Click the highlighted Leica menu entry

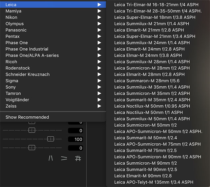[53, 5]
